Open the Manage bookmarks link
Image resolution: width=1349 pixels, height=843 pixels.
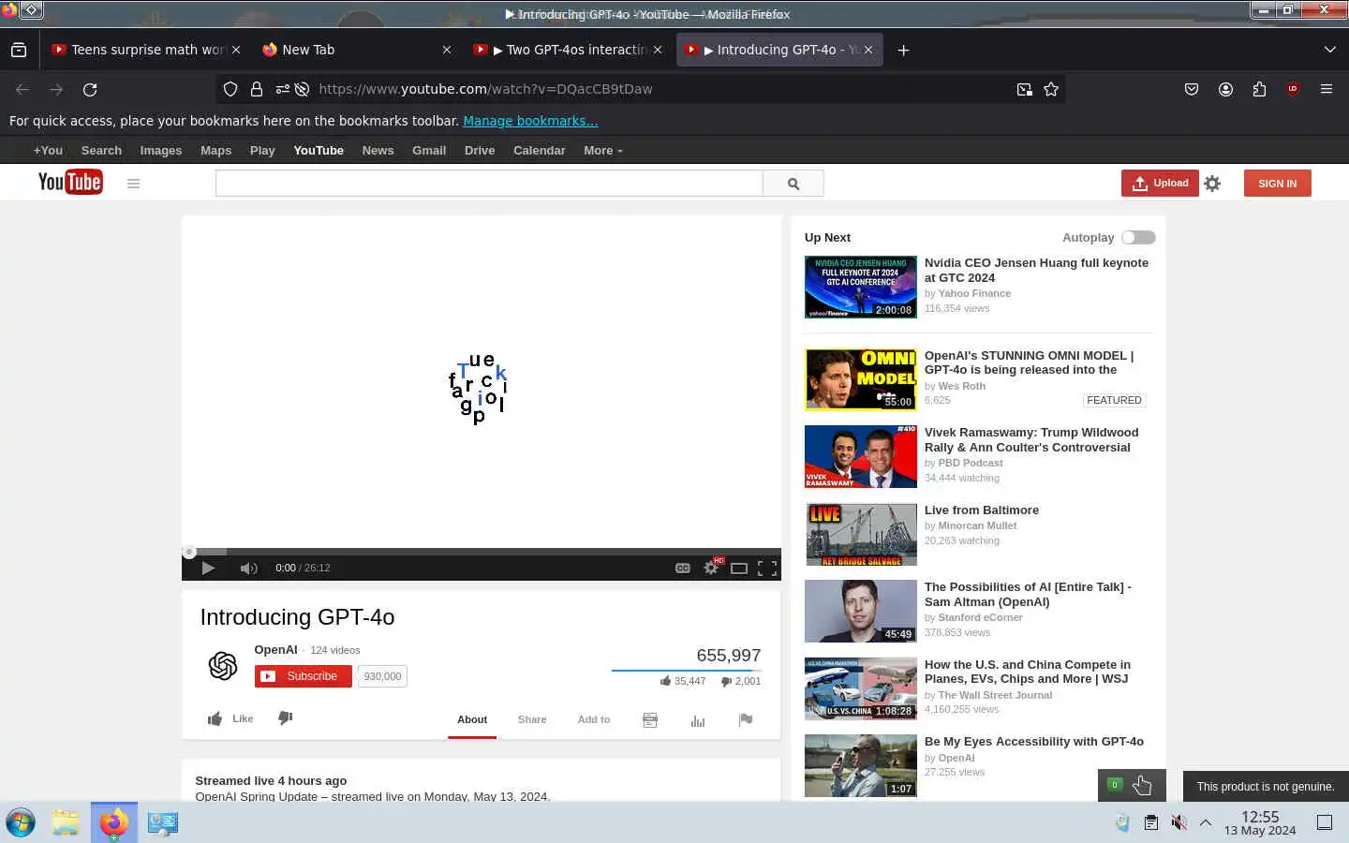[530, 121]
